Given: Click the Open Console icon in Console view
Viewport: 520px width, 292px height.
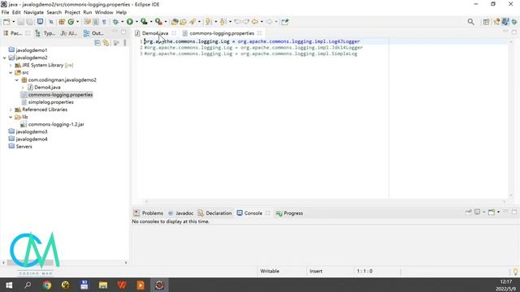Looking at the screenshot, I should point(492,212).
